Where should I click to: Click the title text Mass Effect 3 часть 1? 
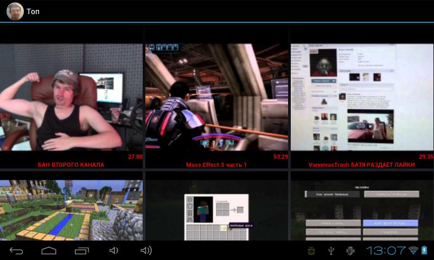click(216, 165)
